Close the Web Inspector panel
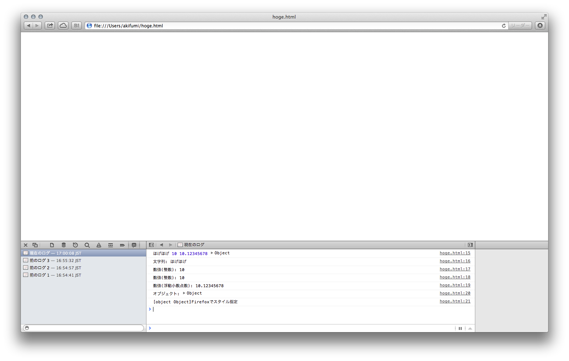 pos(26,245)
